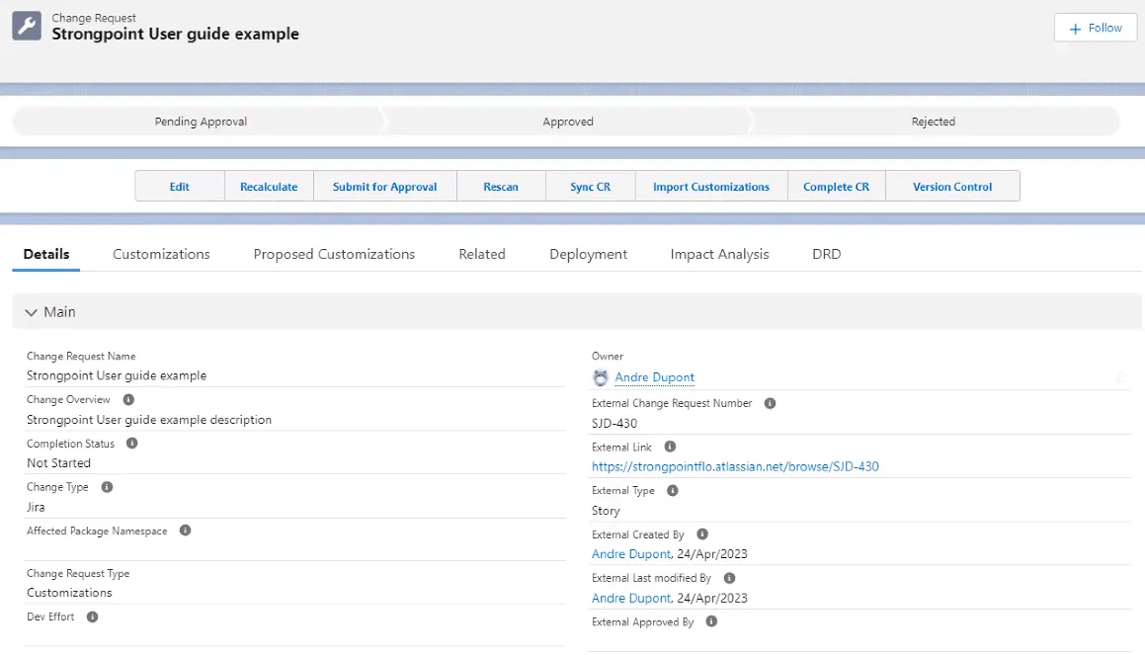Click the Submit for Approval button

[385, 186]
